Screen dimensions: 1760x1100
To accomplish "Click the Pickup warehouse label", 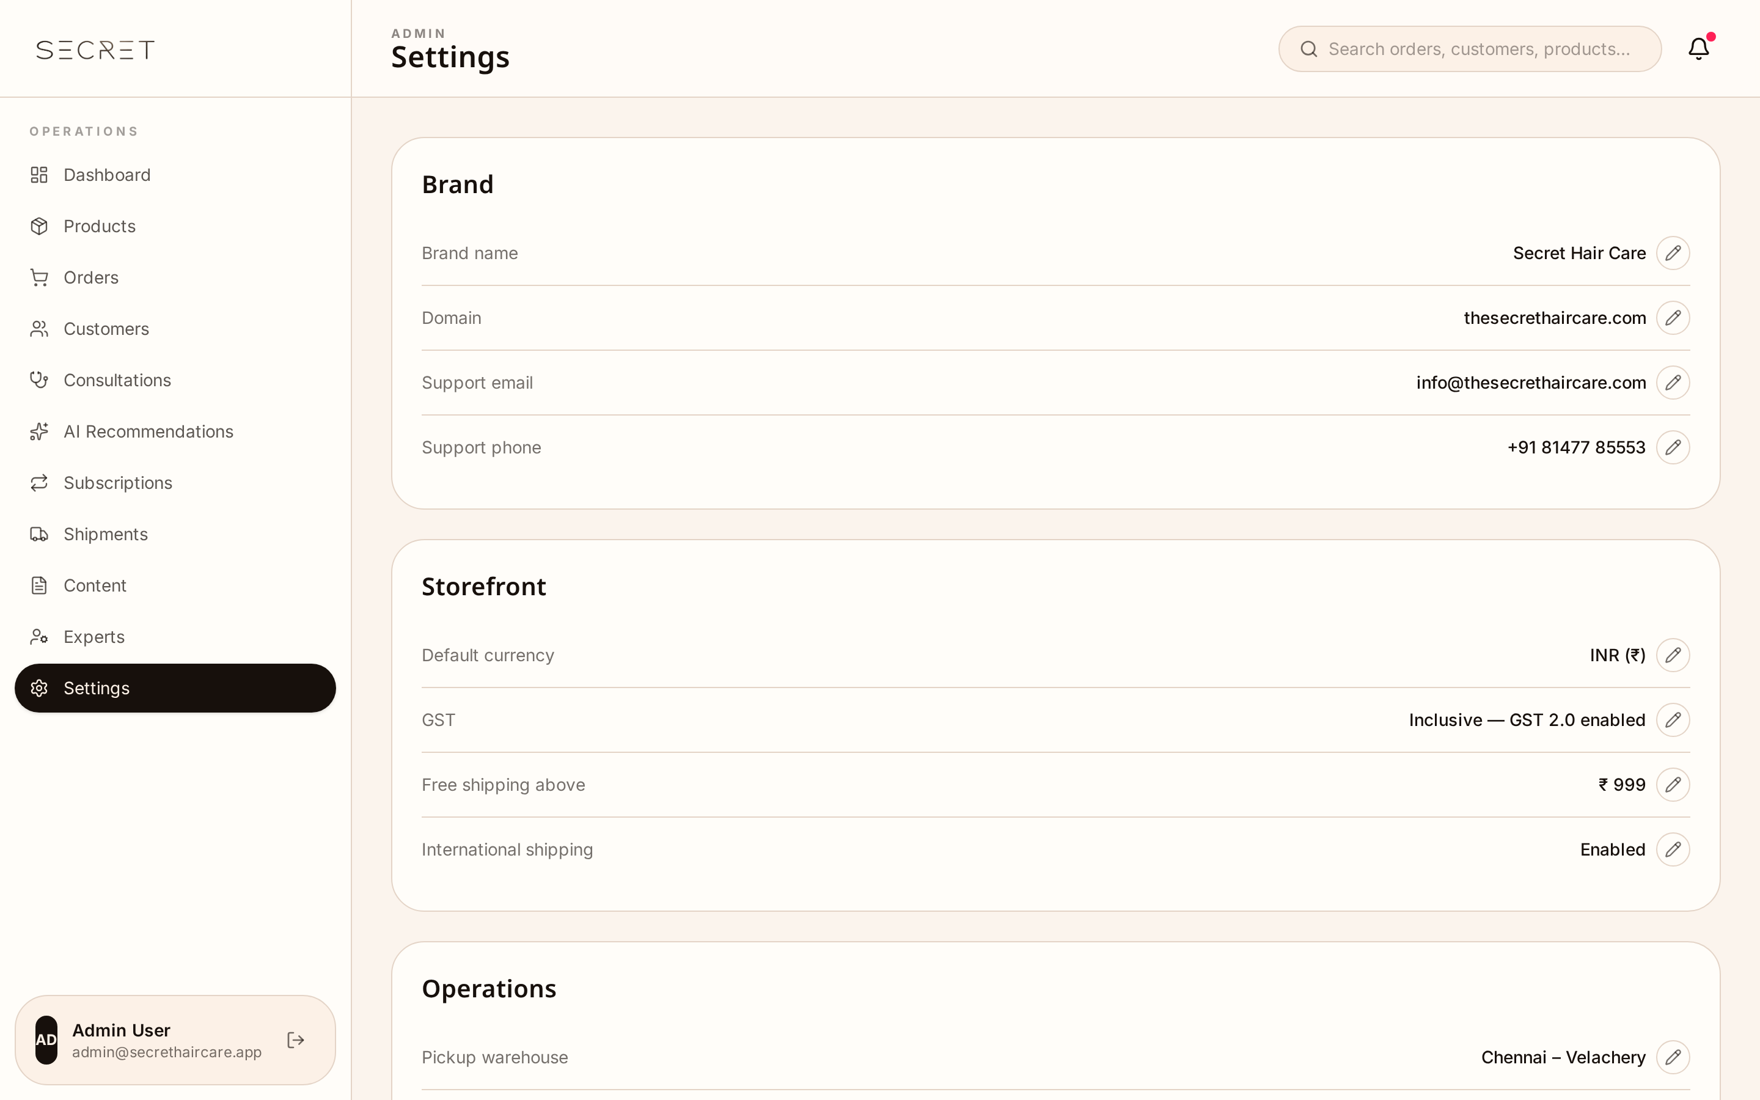I will tap(494, 1057).
